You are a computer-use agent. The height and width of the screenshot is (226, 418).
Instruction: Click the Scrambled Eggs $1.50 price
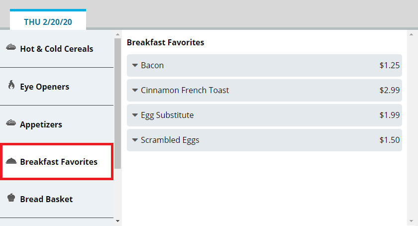[x=389, y=140]
